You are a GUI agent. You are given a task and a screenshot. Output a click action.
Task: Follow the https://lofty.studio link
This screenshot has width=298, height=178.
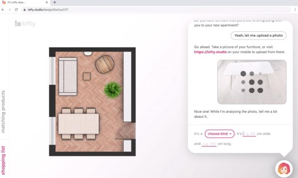pos(210,52)
